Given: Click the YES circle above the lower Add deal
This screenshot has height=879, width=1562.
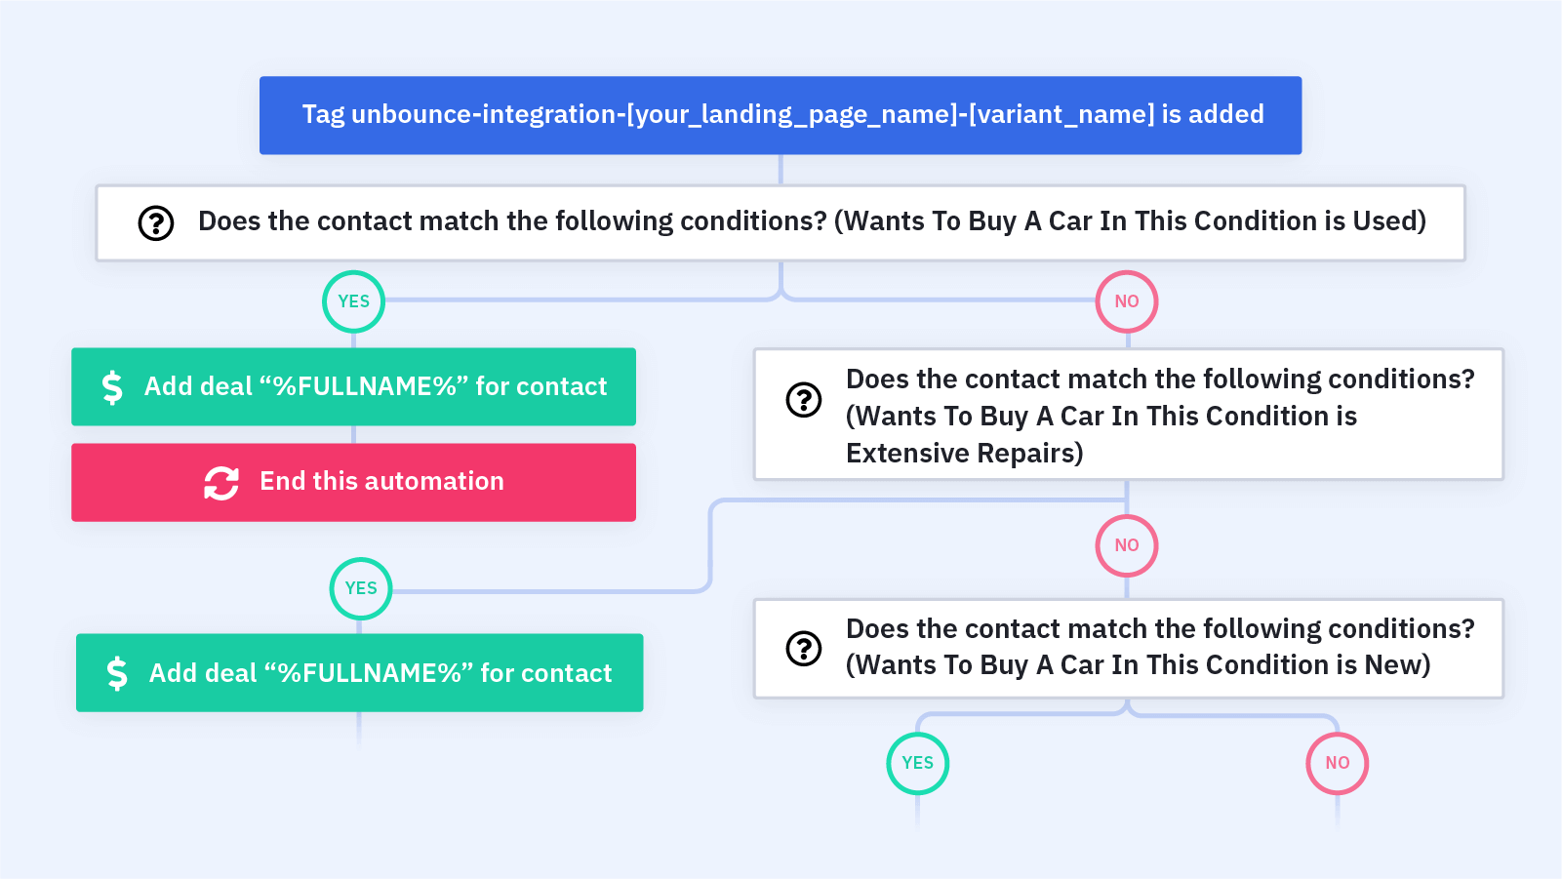Looking at the screenshot, I should click(361, 588).
